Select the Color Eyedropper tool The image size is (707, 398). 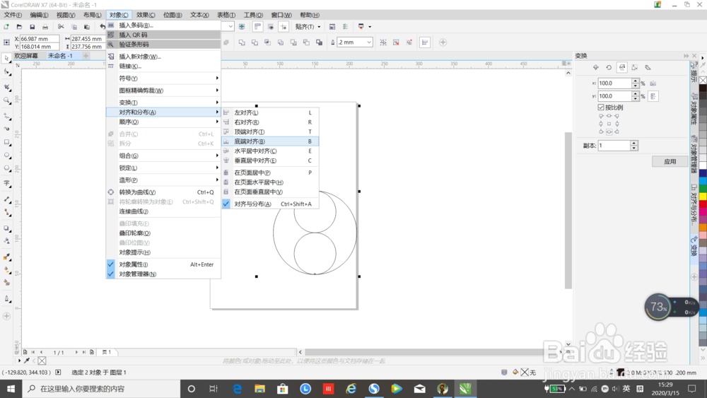point(7,257)
